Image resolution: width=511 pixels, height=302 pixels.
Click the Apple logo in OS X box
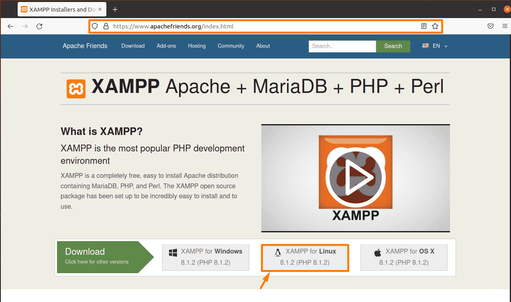pos(377,252)
